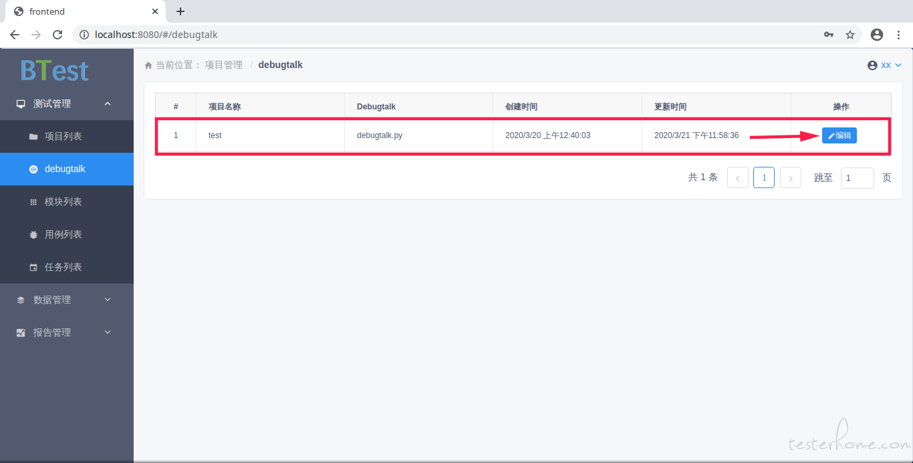Image resolution: width=913 pixels, height=463 pixels.
Task: Click the address bar URL
Action: pos(156,35)
